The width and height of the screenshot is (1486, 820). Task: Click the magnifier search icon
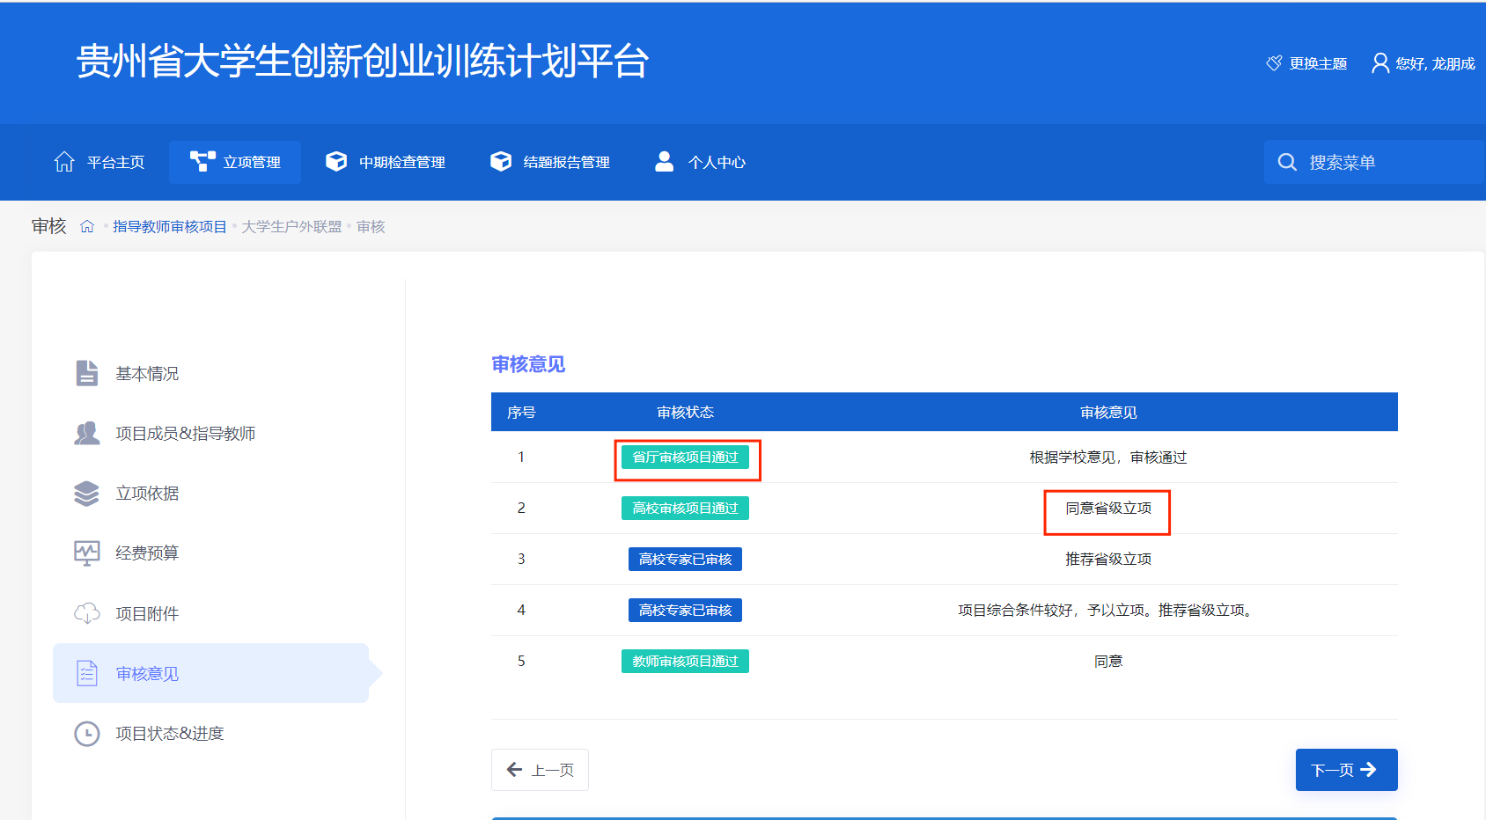[x=1287, y=162]
